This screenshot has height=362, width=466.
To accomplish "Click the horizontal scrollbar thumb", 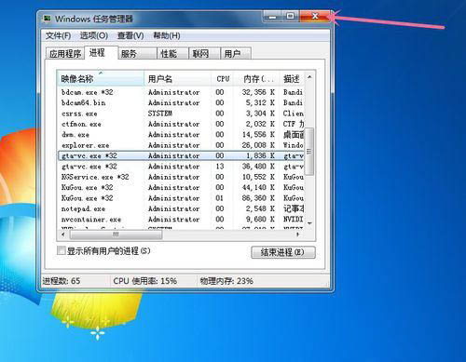I will (x=116, y=235).
